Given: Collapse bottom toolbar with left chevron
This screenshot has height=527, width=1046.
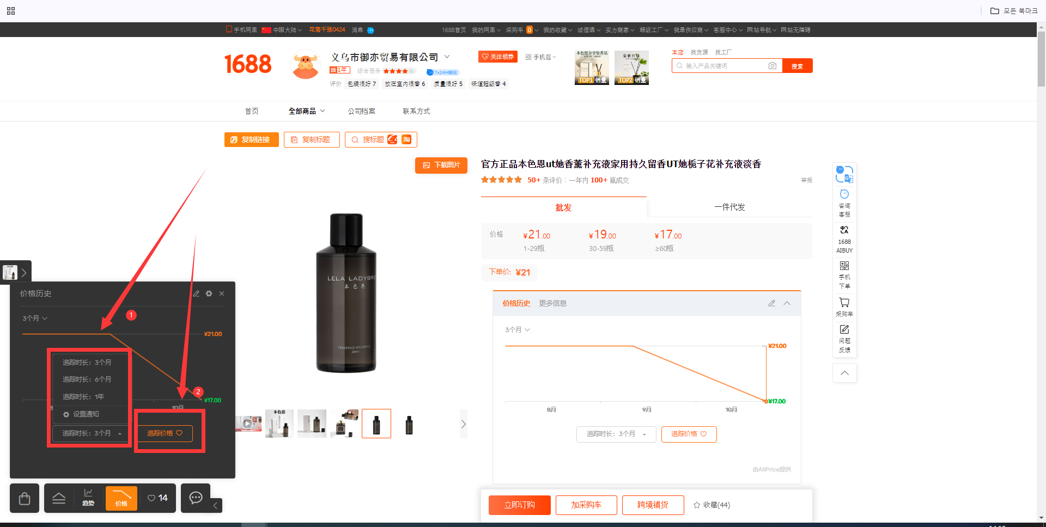Looking at the screenshot, I should [x=216, y=505].
